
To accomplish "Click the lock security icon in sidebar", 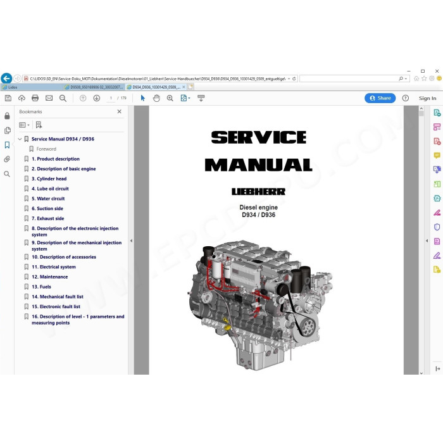I will [x=7, y=116].
